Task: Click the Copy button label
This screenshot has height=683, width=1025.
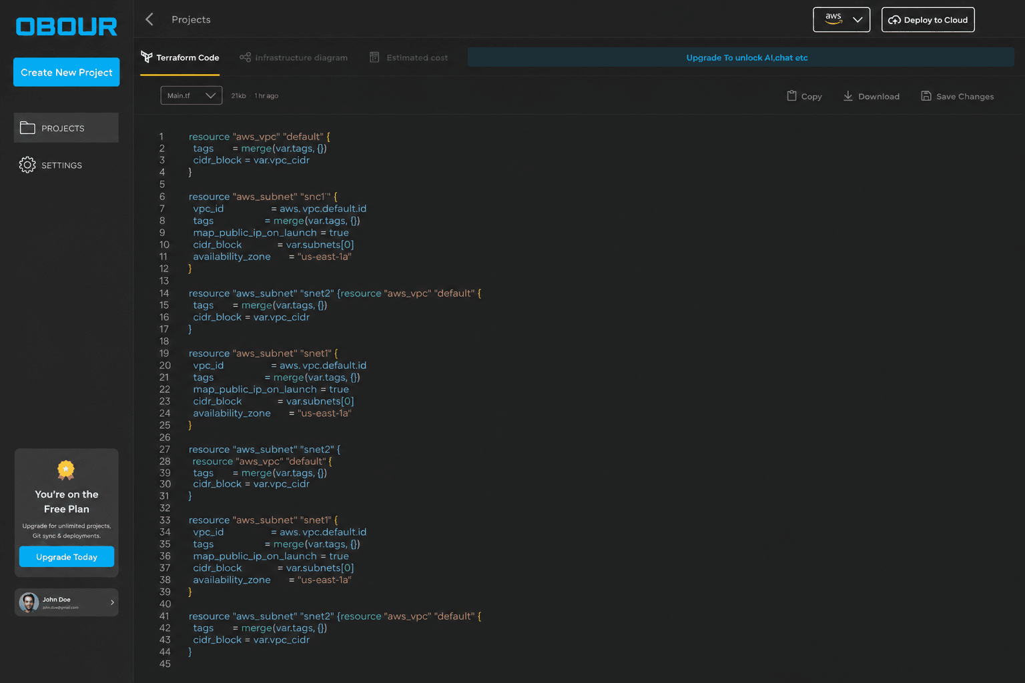Action: click(811, 97)
